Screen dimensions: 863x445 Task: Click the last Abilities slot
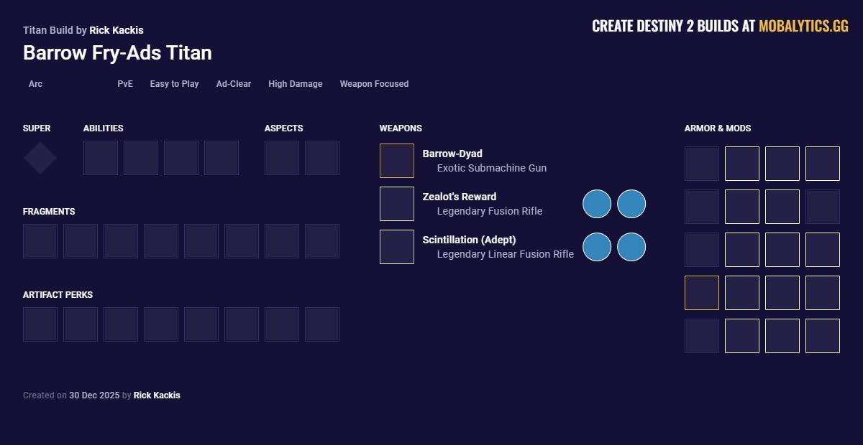[x=222, y=158]
